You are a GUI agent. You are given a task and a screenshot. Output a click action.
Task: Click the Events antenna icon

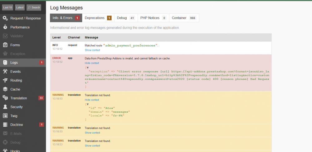pyautogui.click(x=5, y=71)
